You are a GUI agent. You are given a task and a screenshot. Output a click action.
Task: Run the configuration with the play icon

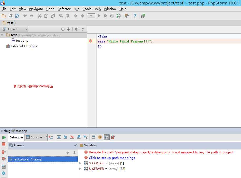click(x=99, y=16)
